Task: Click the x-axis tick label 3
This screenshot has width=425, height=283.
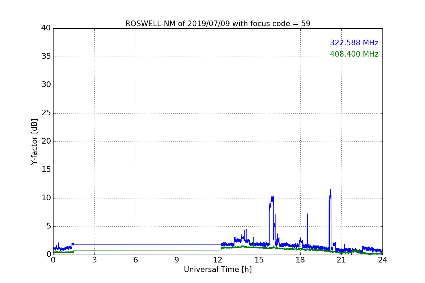Action: coord(94,260)
